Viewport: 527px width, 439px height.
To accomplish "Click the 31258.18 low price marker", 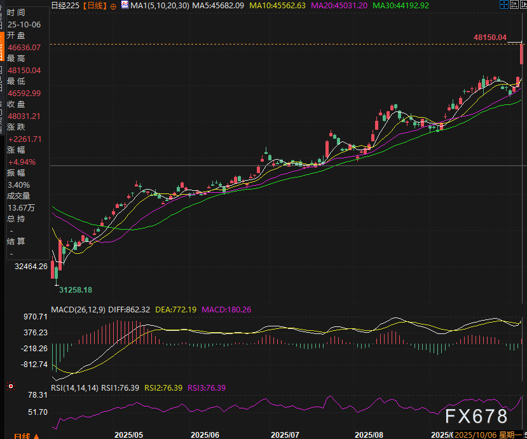I will (x=76, y=290).
